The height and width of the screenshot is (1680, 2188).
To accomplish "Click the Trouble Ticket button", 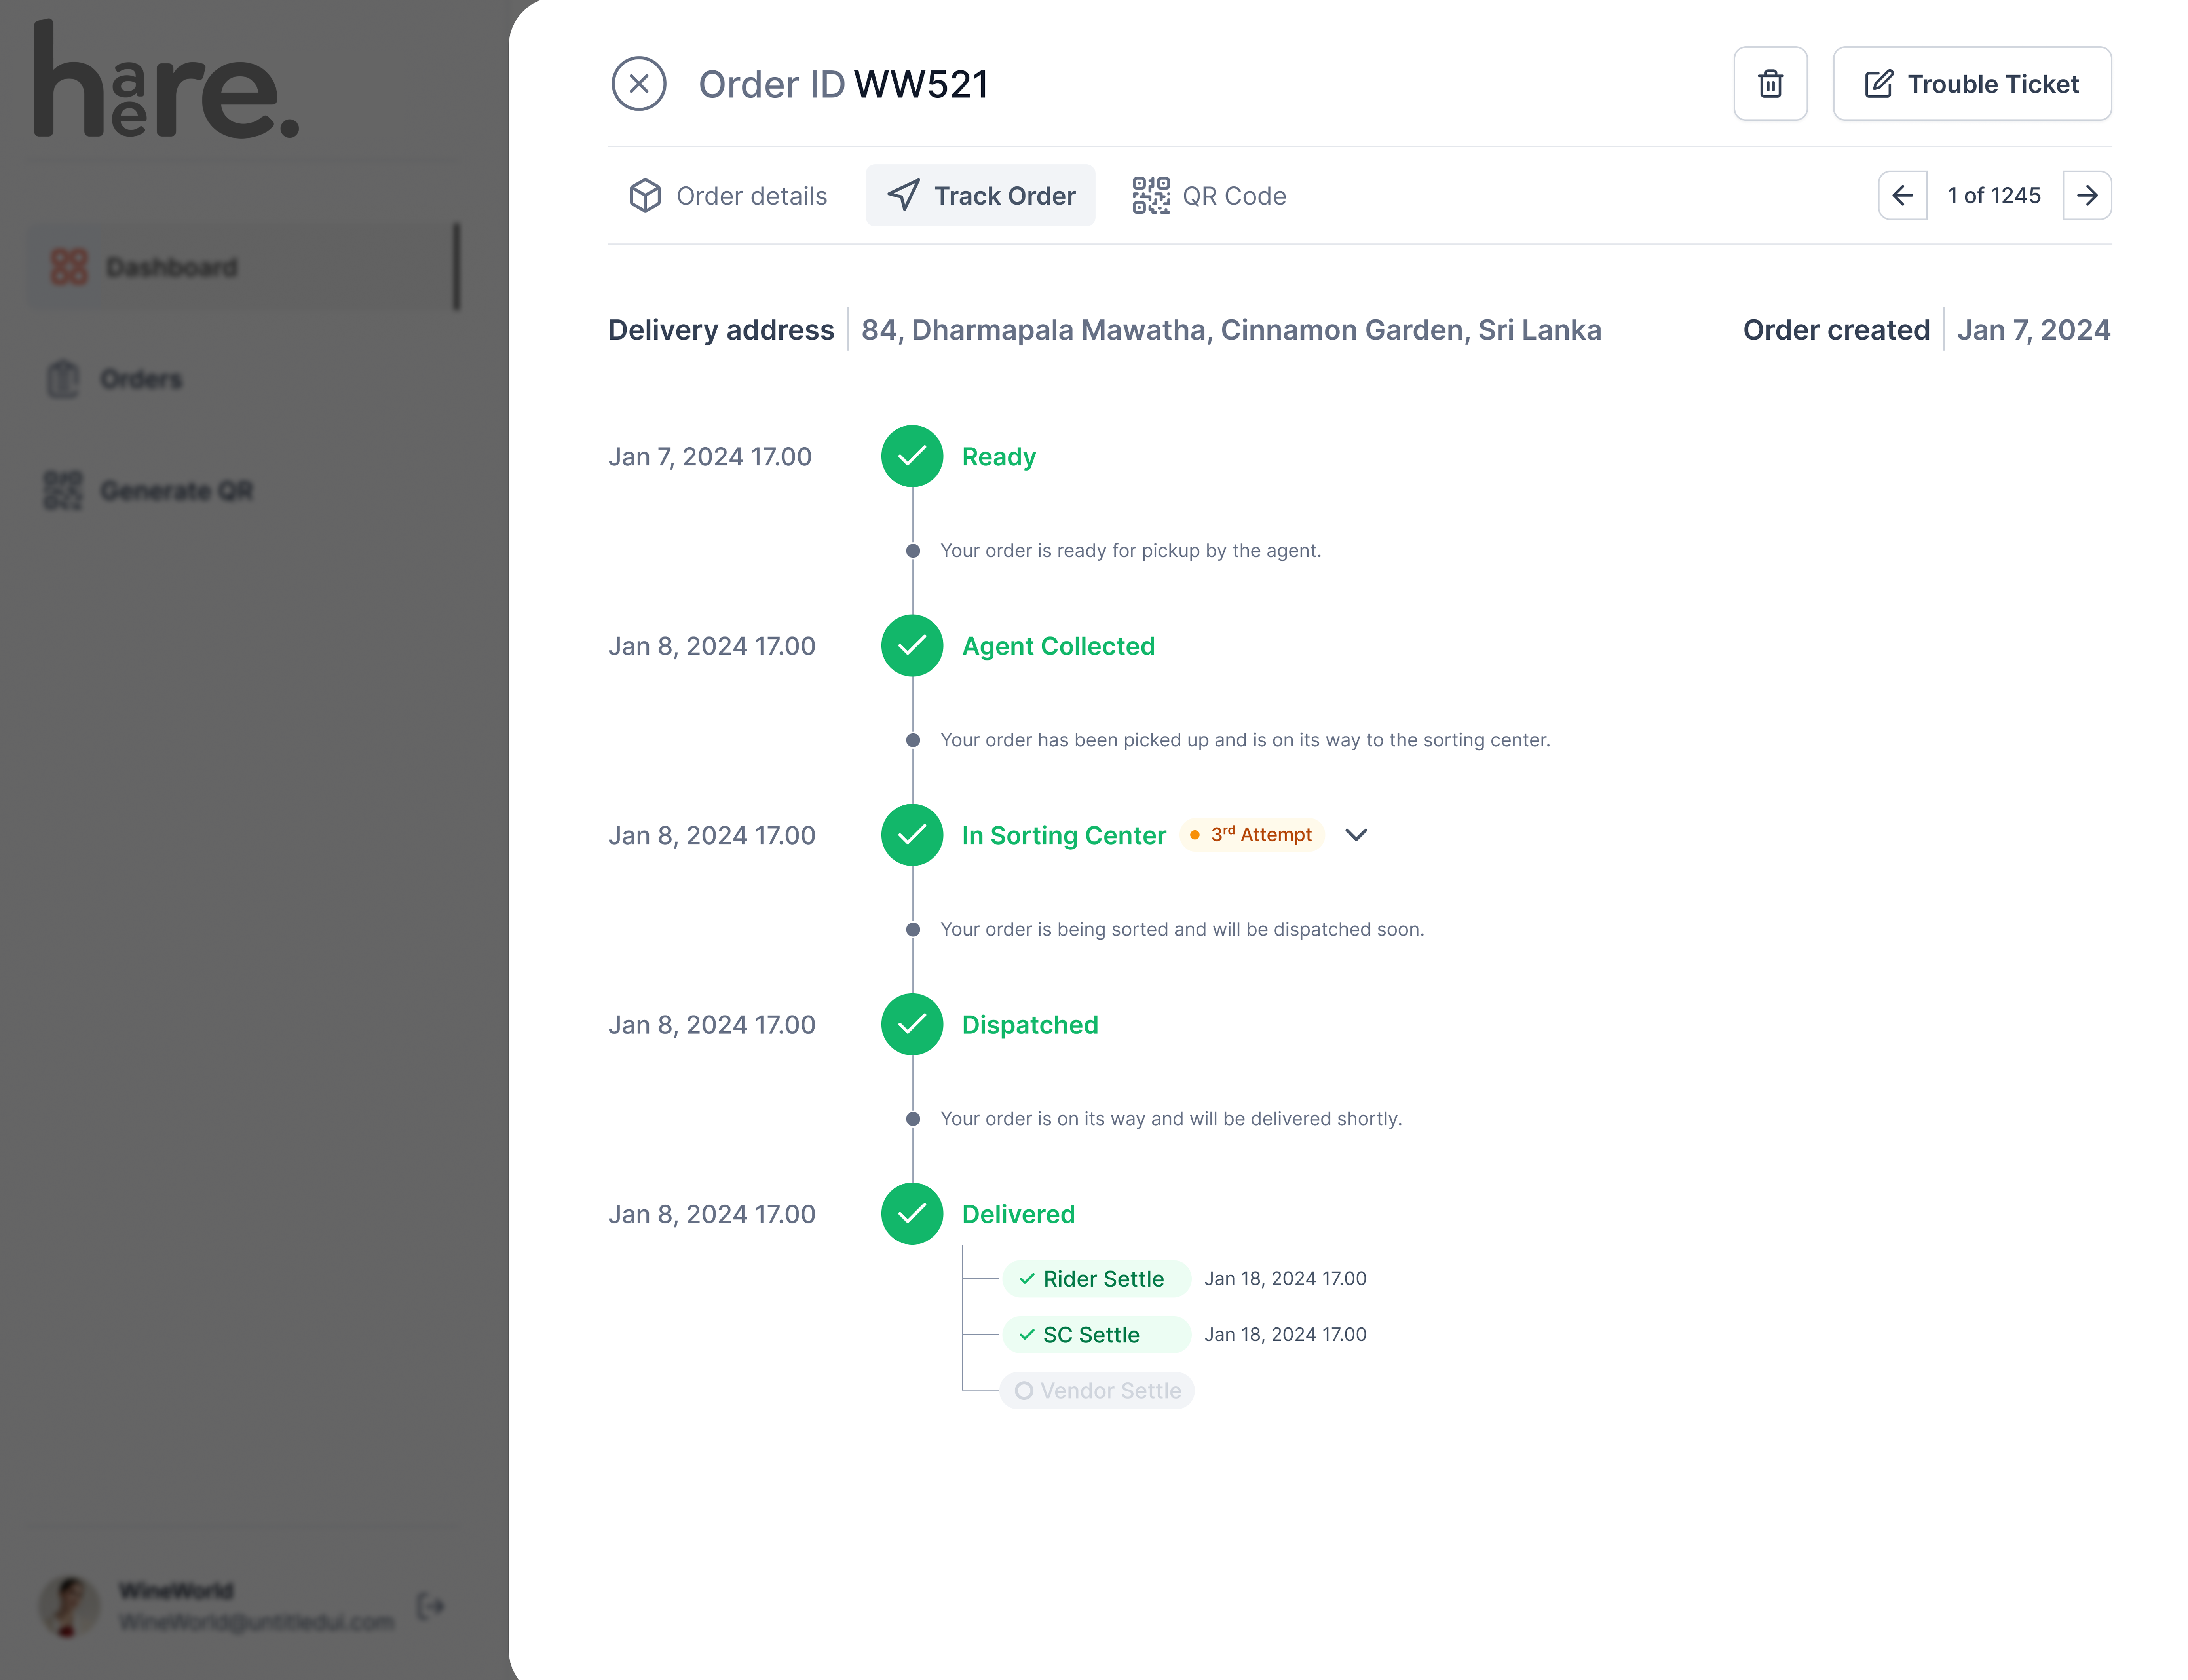I will [x=1971, y=84].
